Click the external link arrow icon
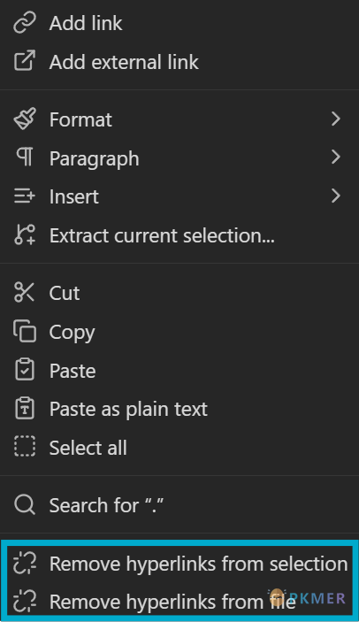 (25, 61)
